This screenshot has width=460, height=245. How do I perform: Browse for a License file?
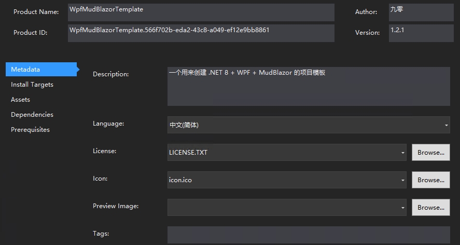(x=430, y=153)
